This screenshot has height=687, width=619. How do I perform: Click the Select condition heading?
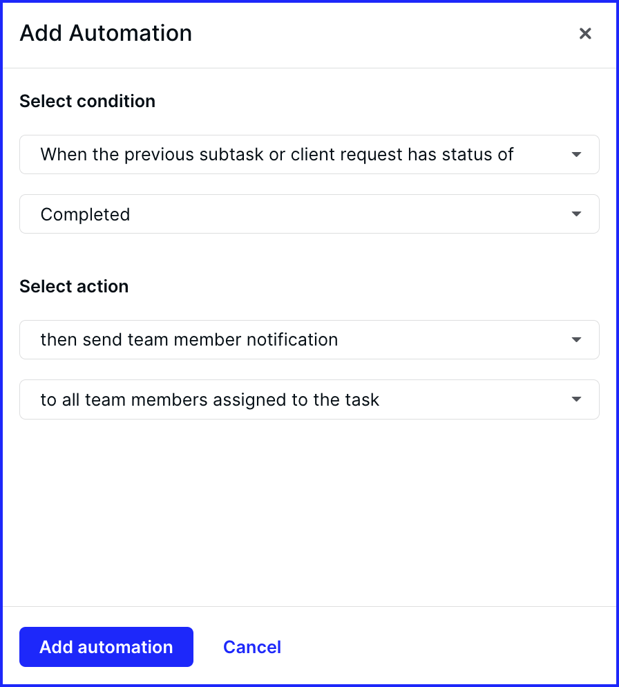coord(88,101)
